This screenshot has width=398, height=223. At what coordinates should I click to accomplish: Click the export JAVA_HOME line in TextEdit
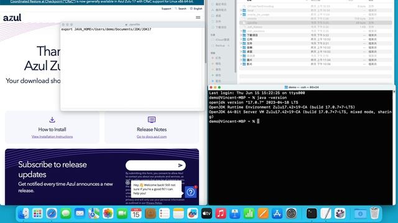106,29
